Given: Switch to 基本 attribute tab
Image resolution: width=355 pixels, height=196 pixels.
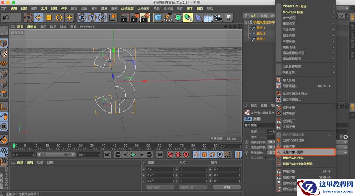Looking at the screenshot, I should (248, 119).
